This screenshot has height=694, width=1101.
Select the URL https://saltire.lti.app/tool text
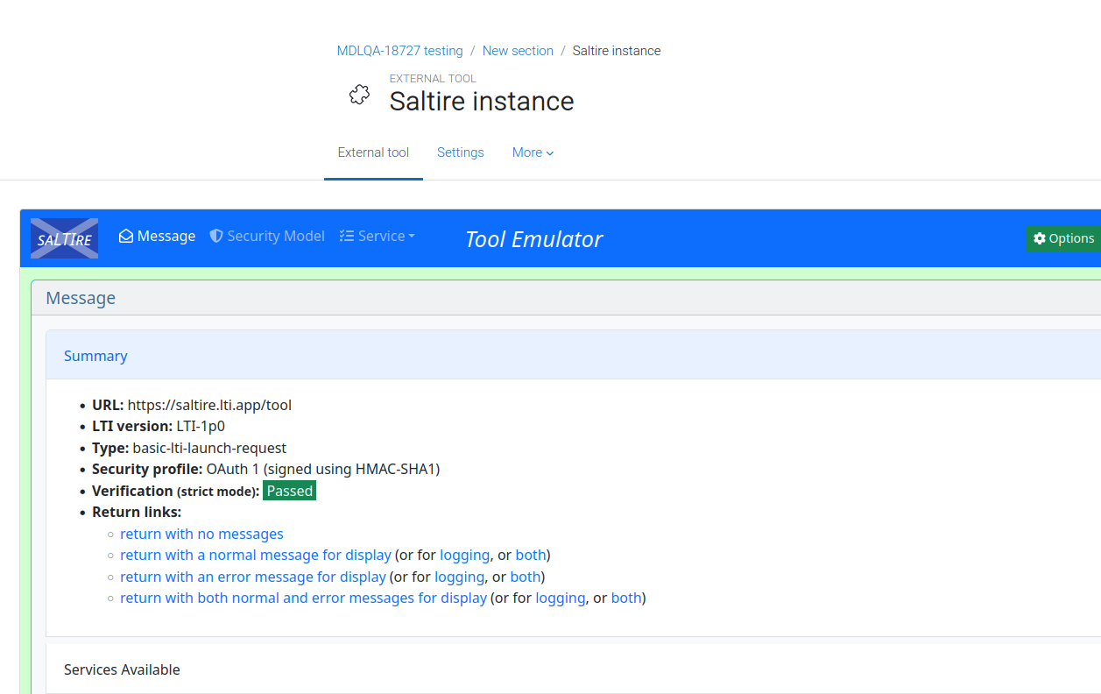coord(209,405)
